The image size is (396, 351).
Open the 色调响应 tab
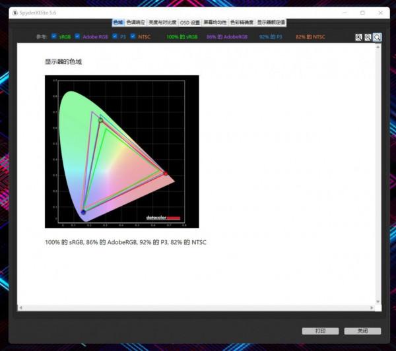pos(135,22)
